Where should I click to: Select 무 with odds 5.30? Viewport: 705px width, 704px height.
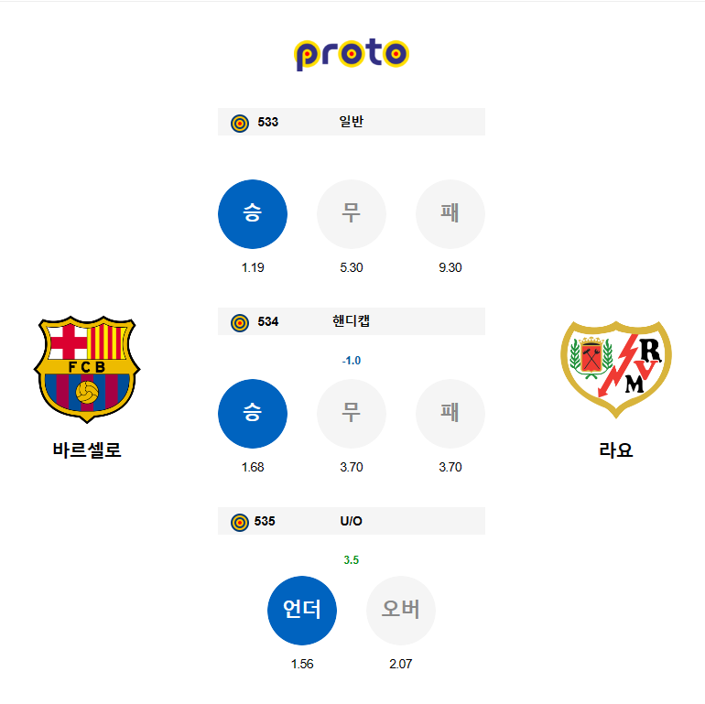[x=352, y=214]
